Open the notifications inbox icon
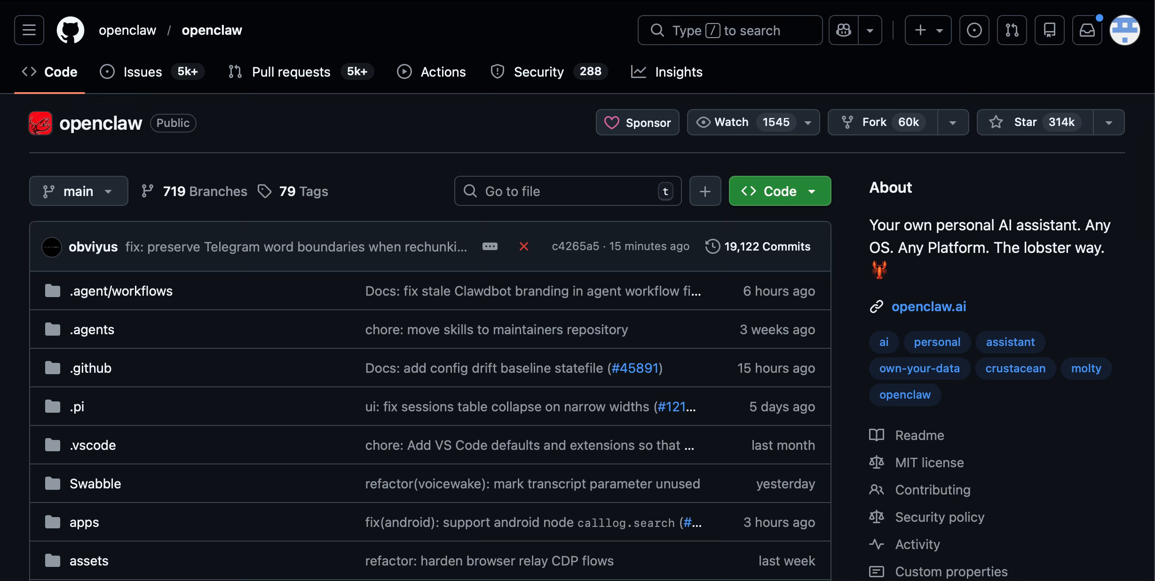This screenshot has height=581, width=1155. click(1087, 30)
